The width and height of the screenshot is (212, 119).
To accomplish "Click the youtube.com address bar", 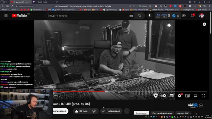I will (x=26, y=6).
